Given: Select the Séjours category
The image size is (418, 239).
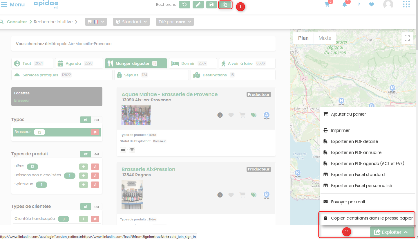Looking at the screenshot, I should 151,75.
